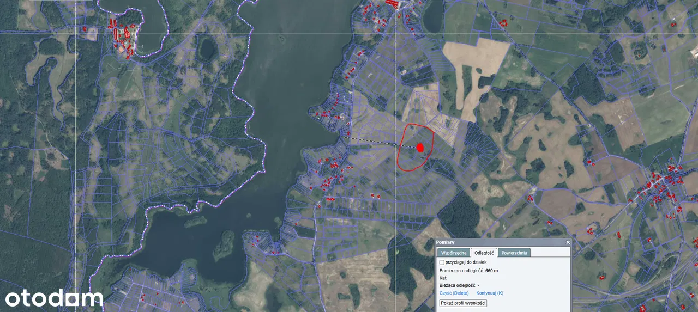Click the solid red marker dot
The height and width of the screenshot is (312, 698).
coord(420,147)
